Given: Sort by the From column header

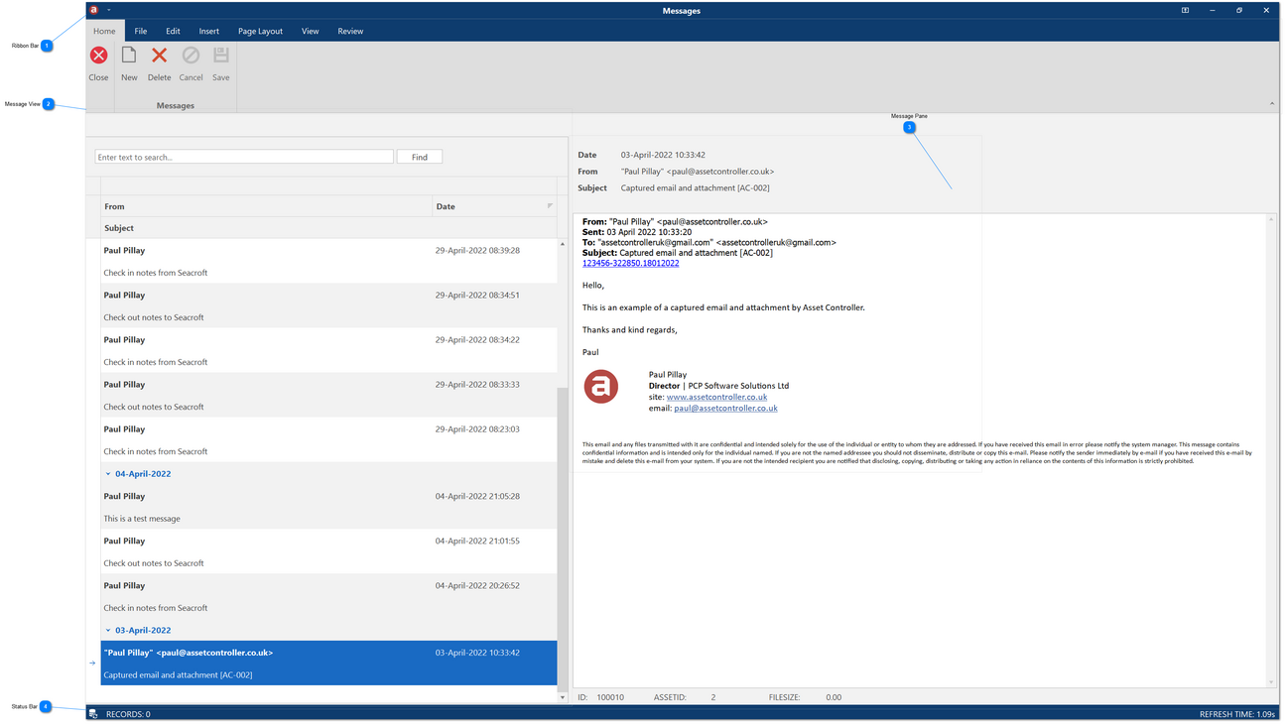Looking at the screenshot, I should [266, 206].
